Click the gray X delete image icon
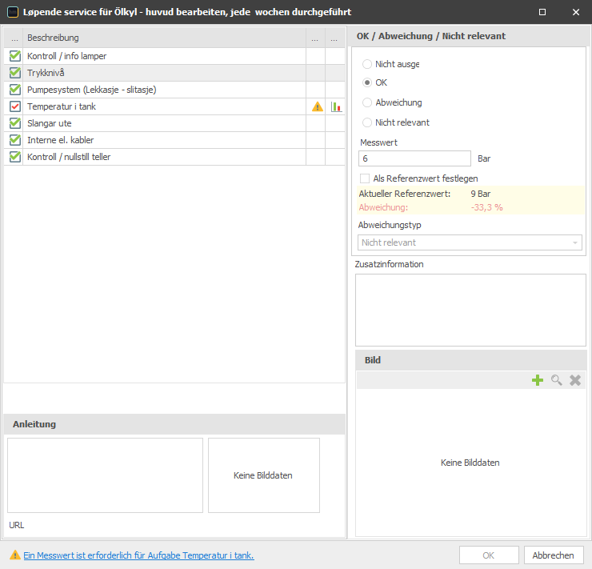This screenshot has width=592, height=569. pyautogui.click(x=575, y=380)
